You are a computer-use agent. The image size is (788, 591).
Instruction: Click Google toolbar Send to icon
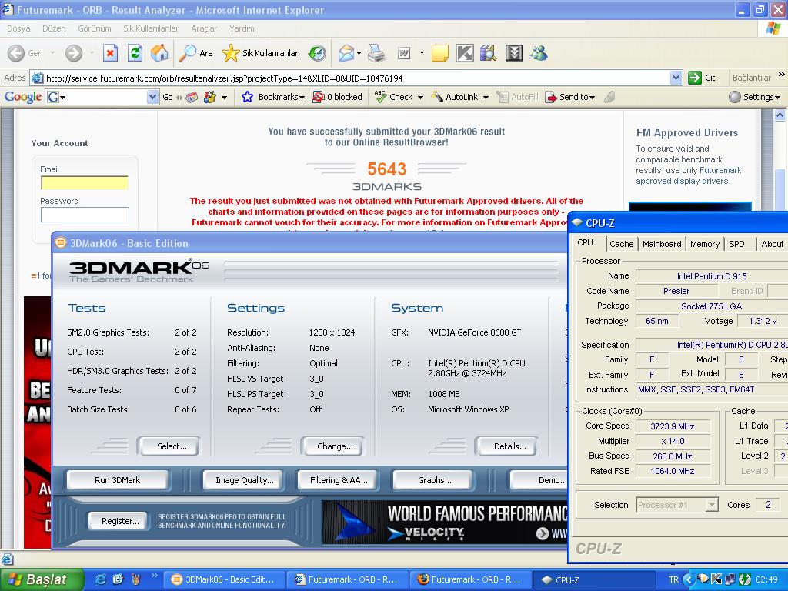tap(551, 97)
